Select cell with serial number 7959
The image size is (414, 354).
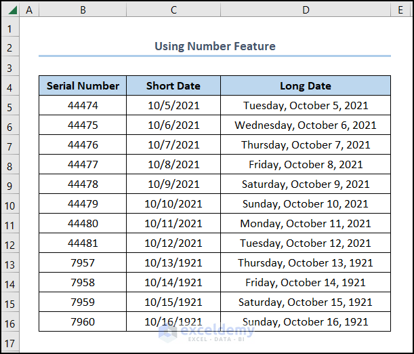(x=83, y=302)
